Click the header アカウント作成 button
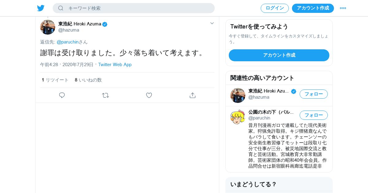 point(313,8)
